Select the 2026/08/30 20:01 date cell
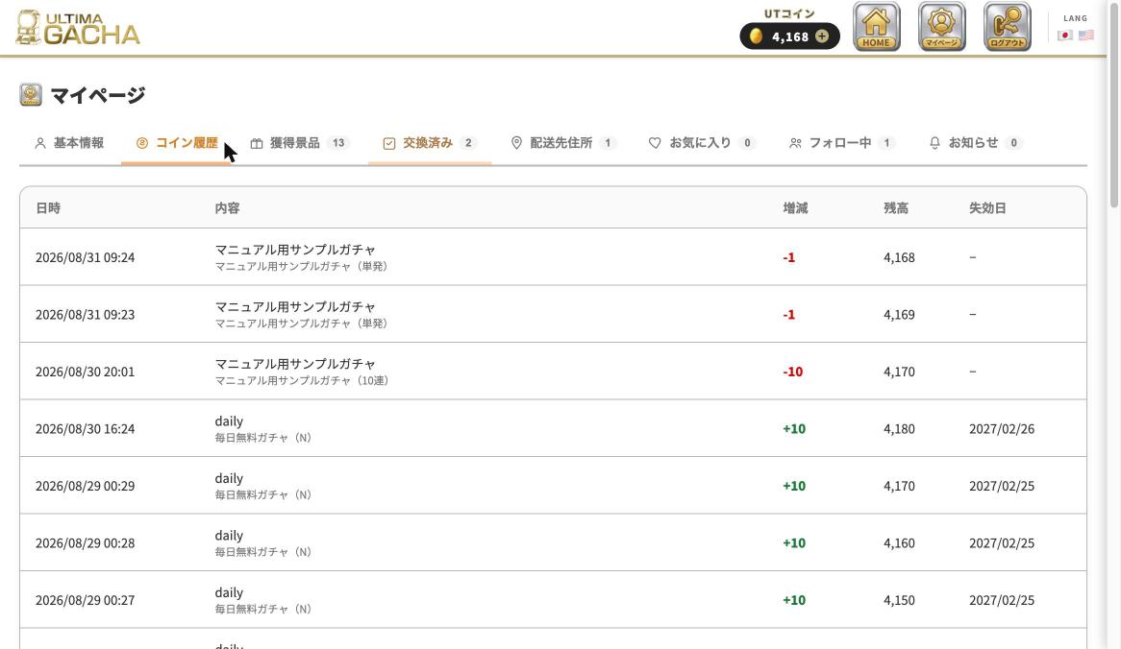 (x=85, y=372)
